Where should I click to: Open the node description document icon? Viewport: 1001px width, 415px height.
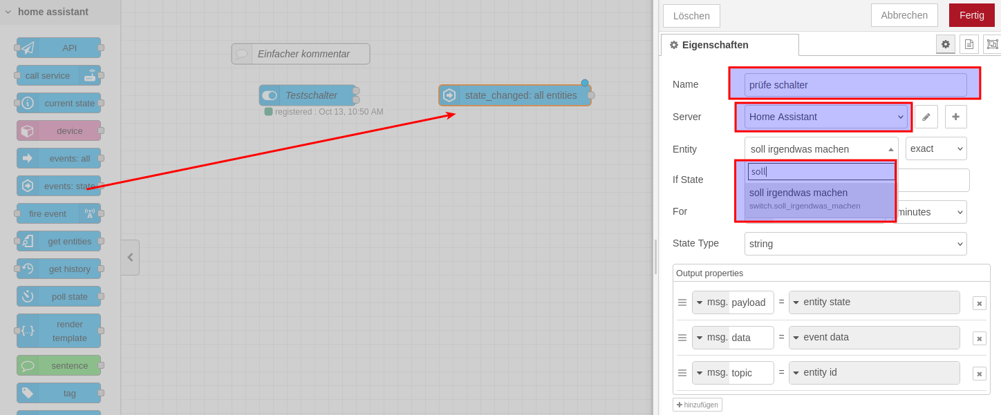click(x=969, y=44)
